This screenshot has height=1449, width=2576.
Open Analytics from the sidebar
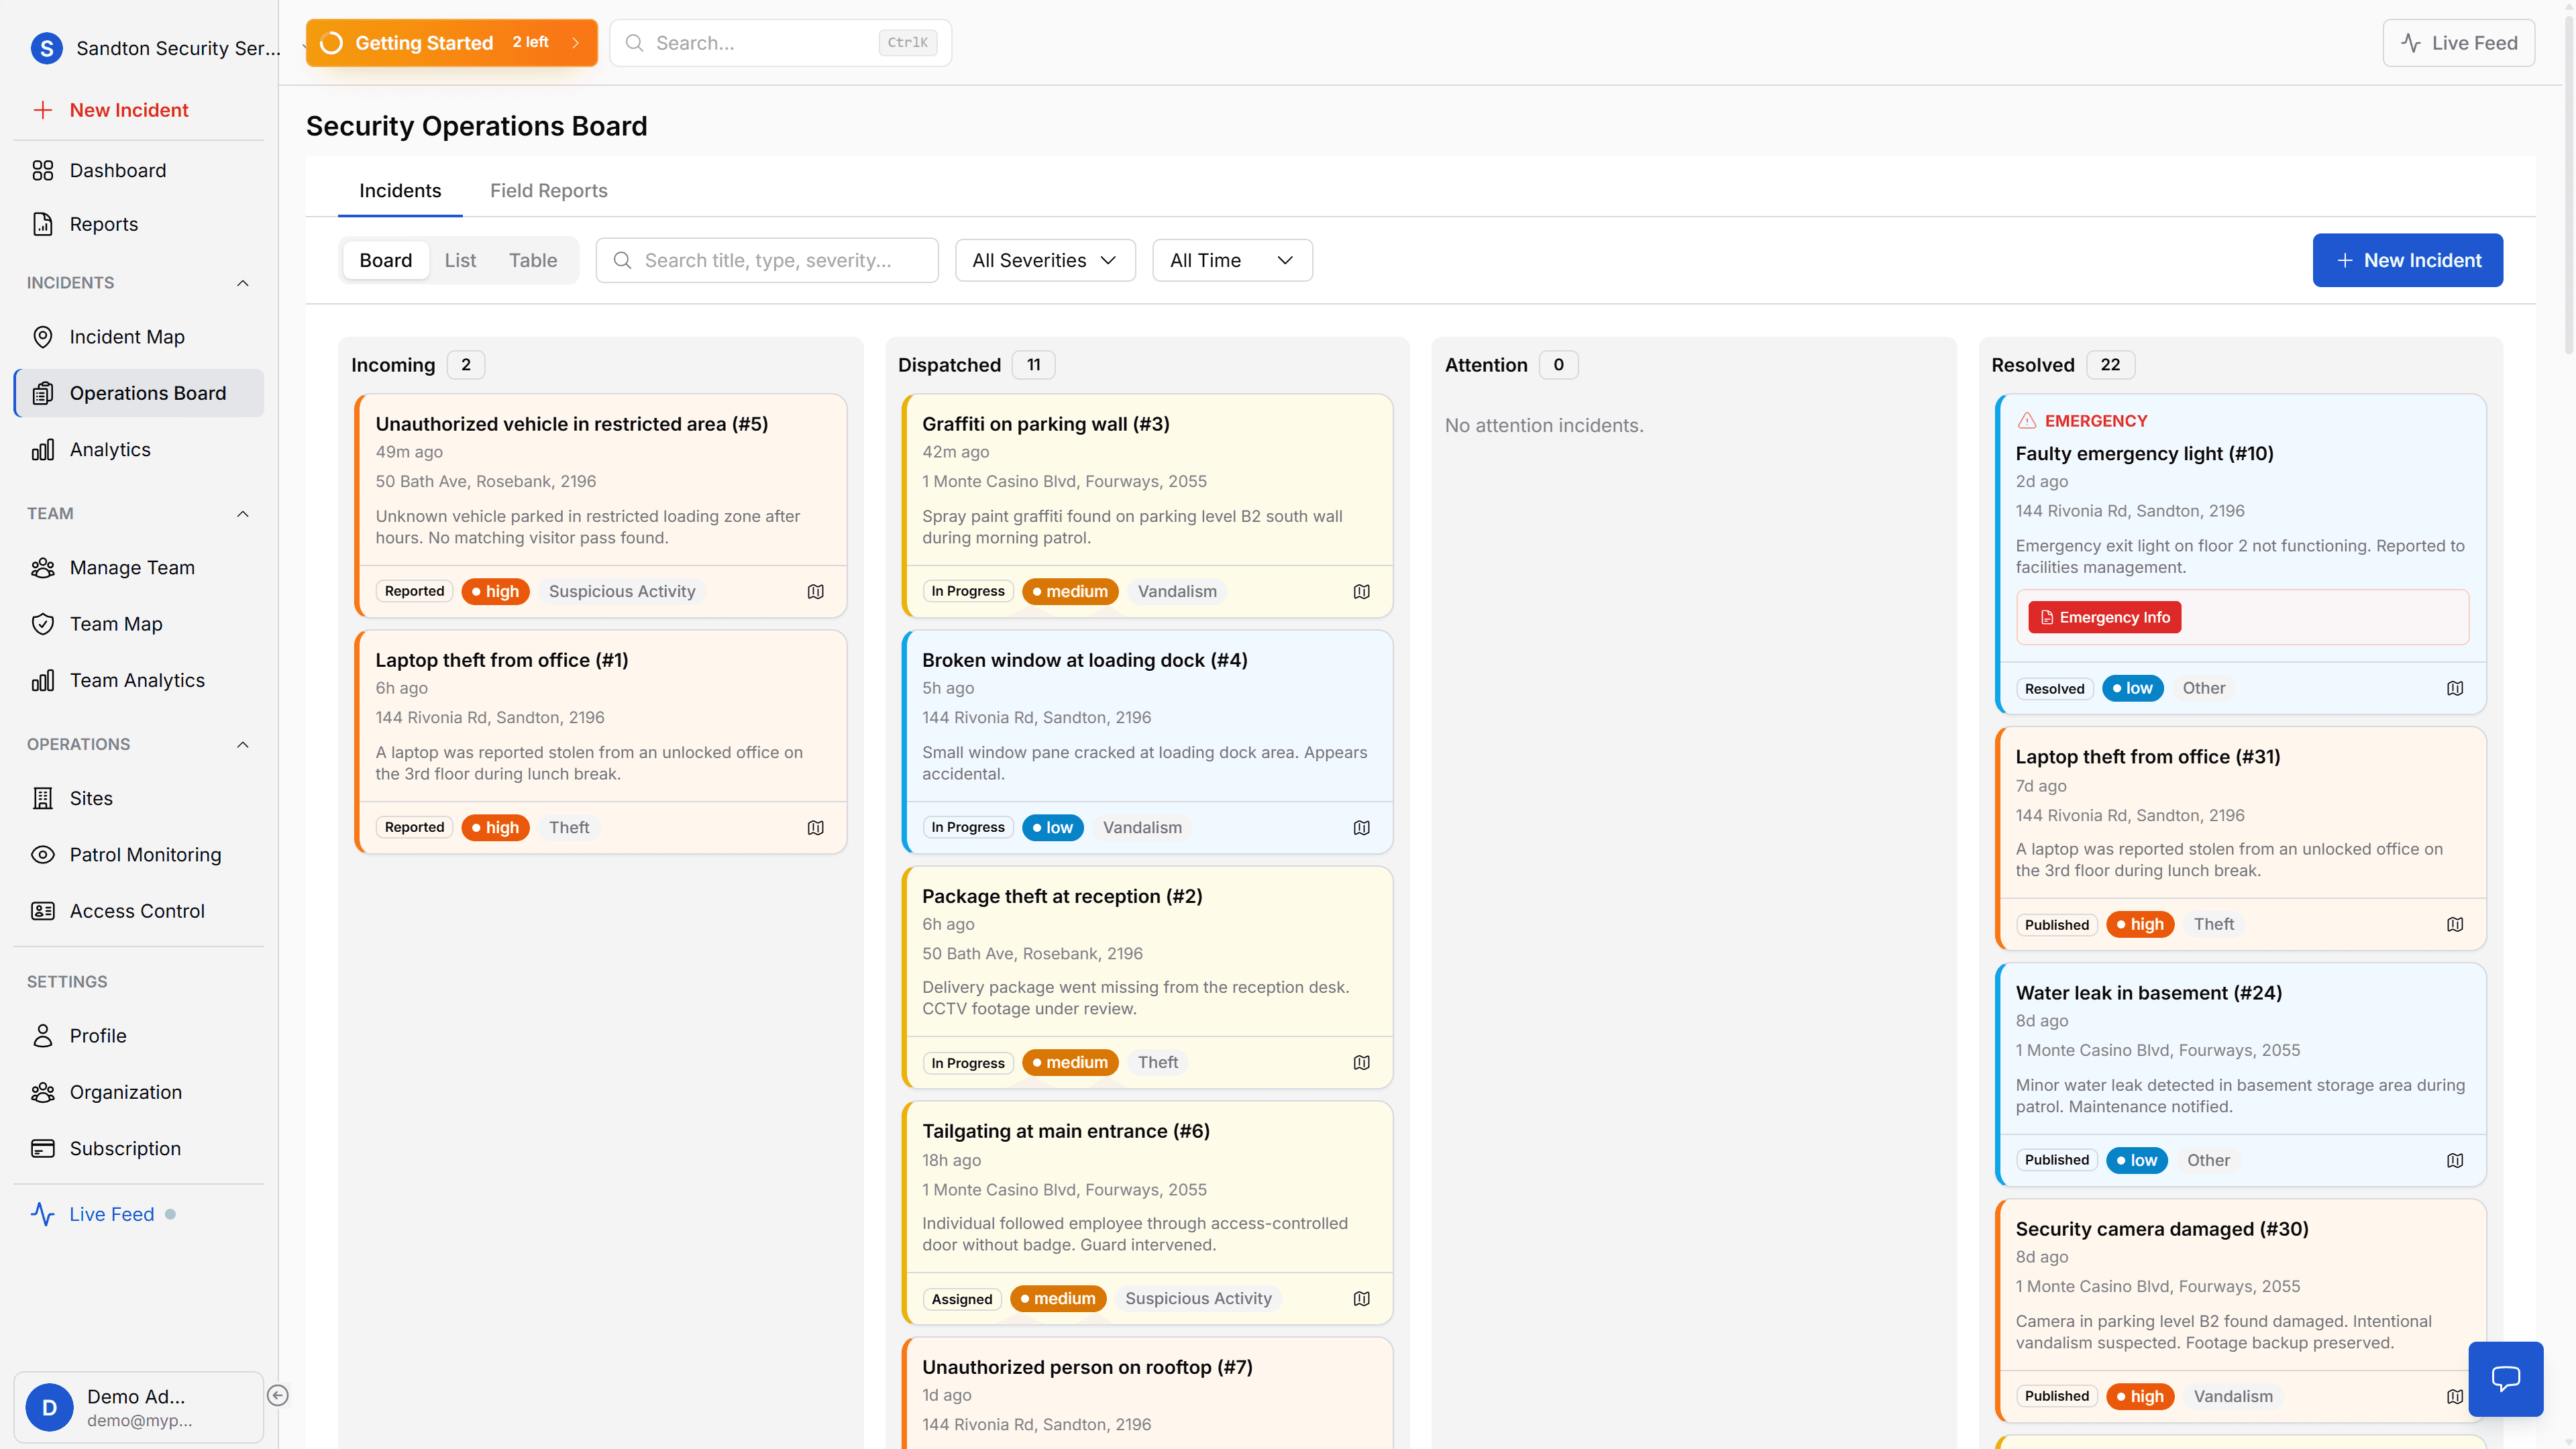point(110,449)
